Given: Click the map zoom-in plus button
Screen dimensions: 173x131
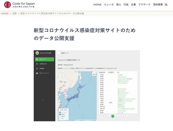Looking at the screenshot, I should coord(60,74).
